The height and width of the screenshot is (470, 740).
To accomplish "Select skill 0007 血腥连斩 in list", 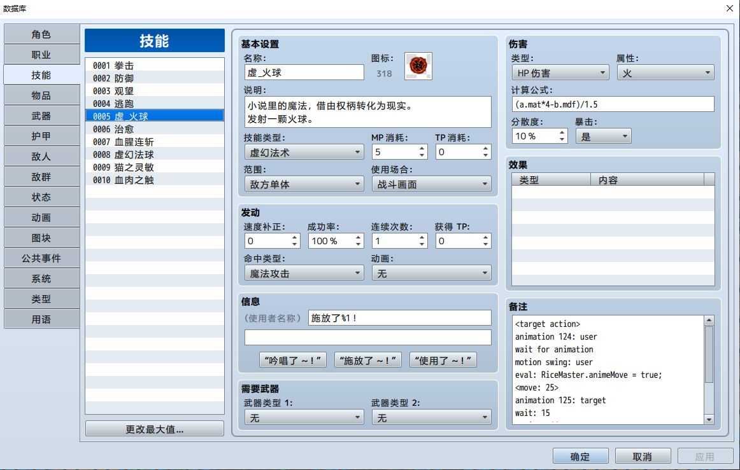I will [x=155, y=142].
